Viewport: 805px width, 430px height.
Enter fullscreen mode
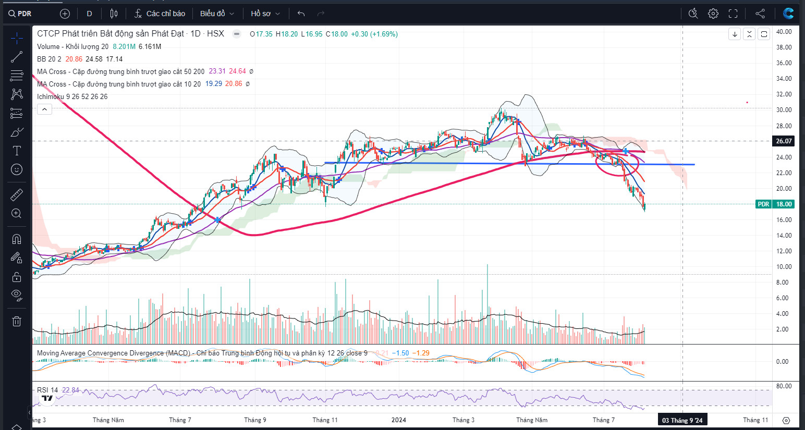pos(733,14)
